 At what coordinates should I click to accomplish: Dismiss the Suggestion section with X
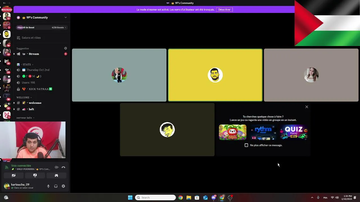(x=66, y=48)
